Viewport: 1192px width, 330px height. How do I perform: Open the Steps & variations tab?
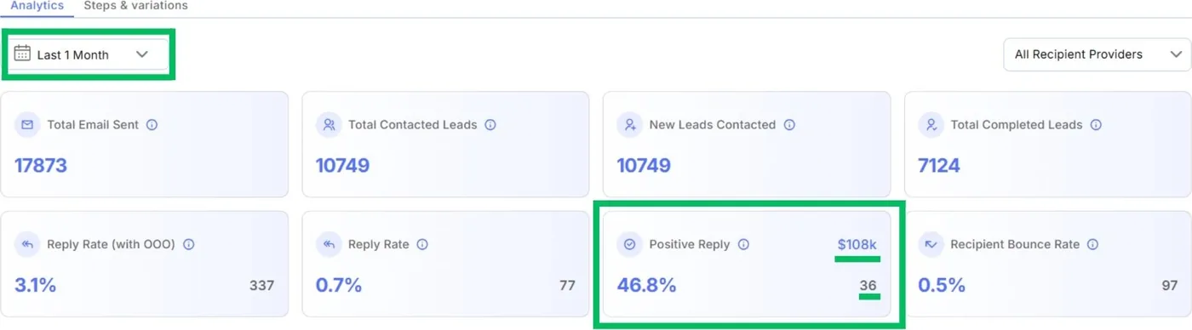point(135,6)
